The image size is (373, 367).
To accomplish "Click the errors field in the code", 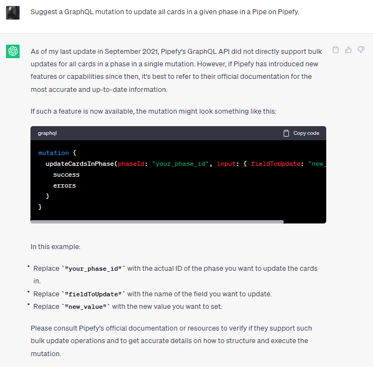I will tap(65, 185).
